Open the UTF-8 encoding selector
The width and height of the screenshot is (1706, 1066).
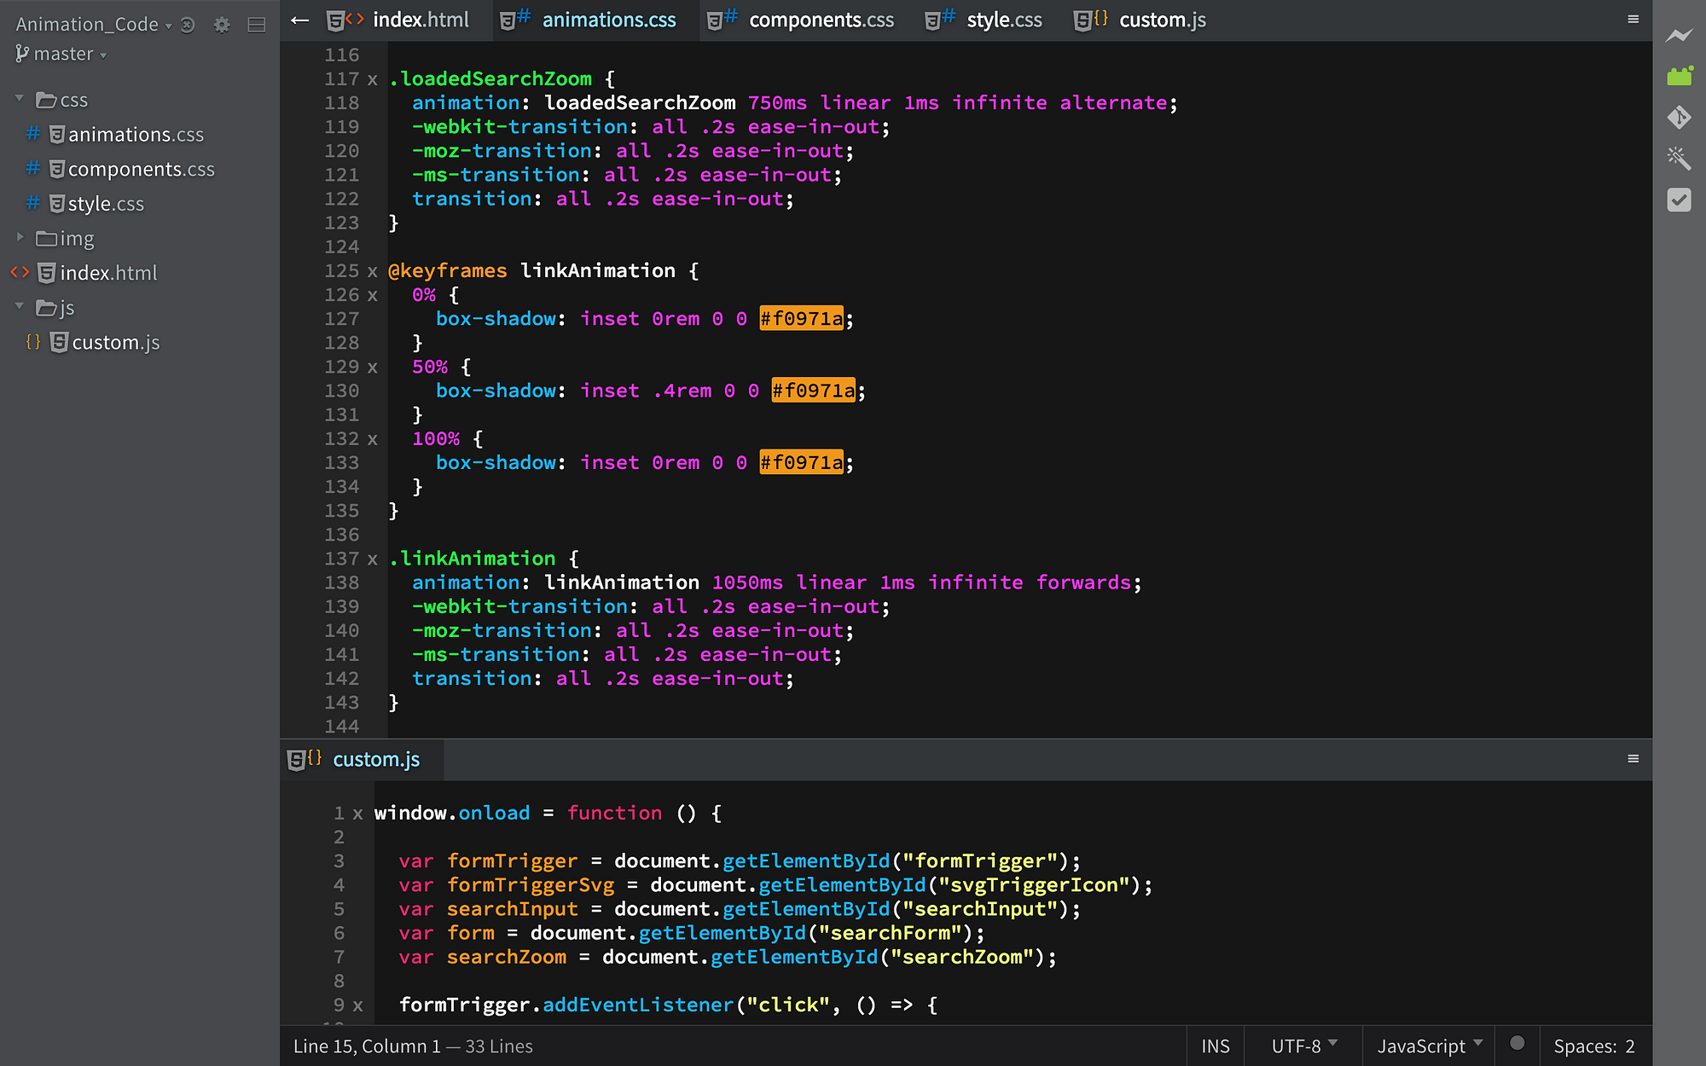pyautogui.click(x=1303, y=1046)
